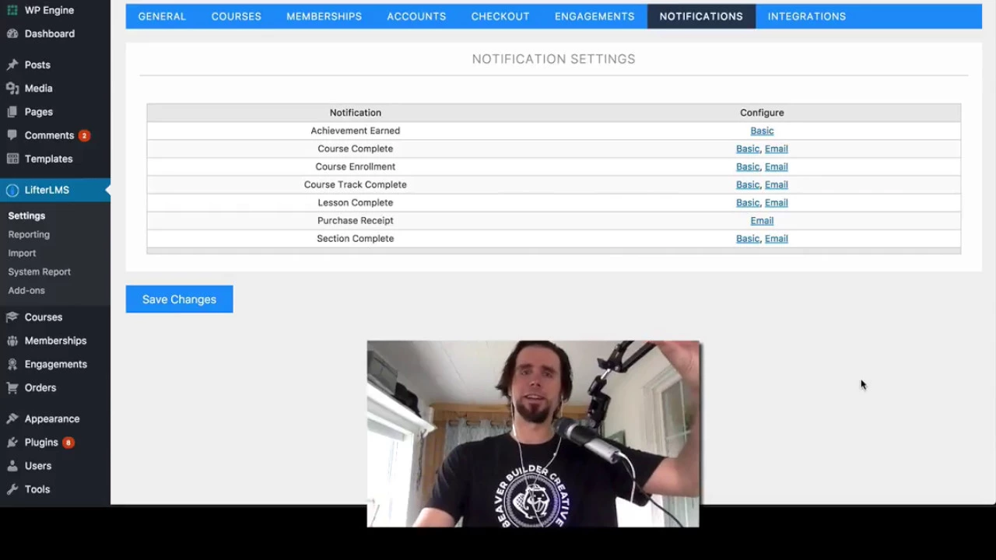The image size is (996, 560).
Task: Open the System Report submenu item
Action: [x=39, y=271]
